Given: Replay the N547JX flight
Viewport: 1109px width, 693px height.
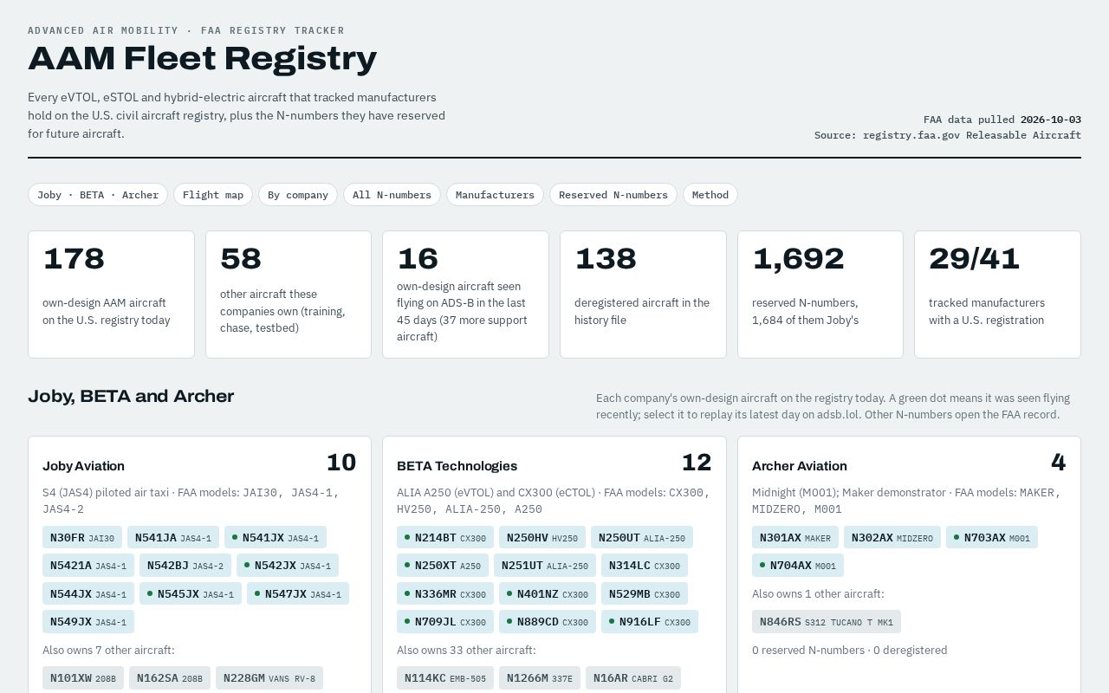Looking at the screenshot, I should [x=298, y=593].
